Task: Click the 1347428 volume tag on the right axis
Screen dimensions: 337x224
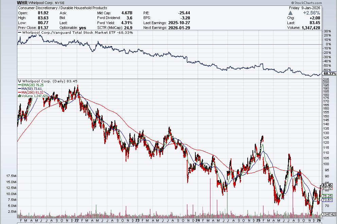Action: [329, 214]
